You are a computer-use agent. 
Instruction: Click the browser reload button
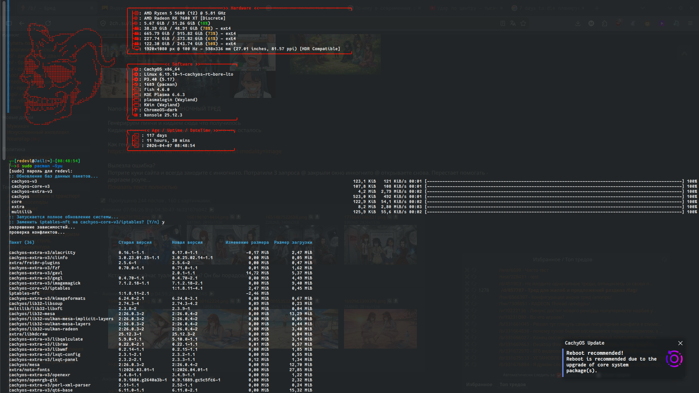click(48, 23)
